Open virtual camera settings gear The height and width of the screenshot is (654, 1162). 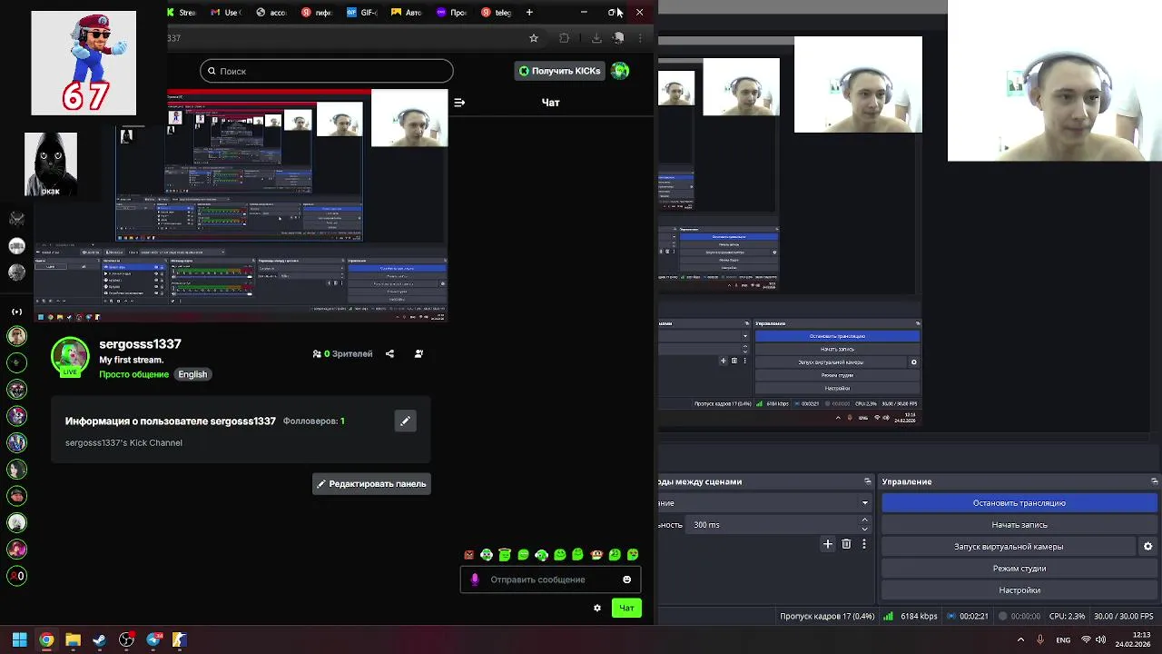tap(1147, 547)
